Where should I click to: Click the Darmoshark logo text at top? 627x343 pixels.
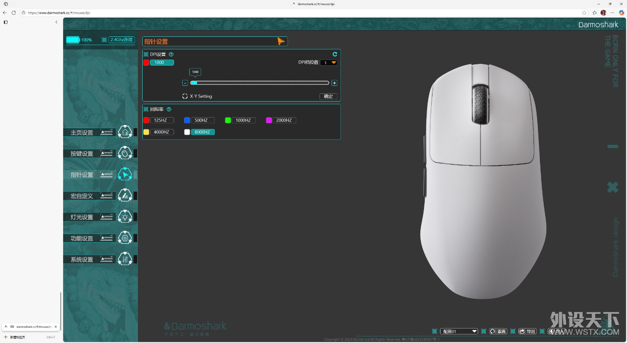click(x=598, y=24)
